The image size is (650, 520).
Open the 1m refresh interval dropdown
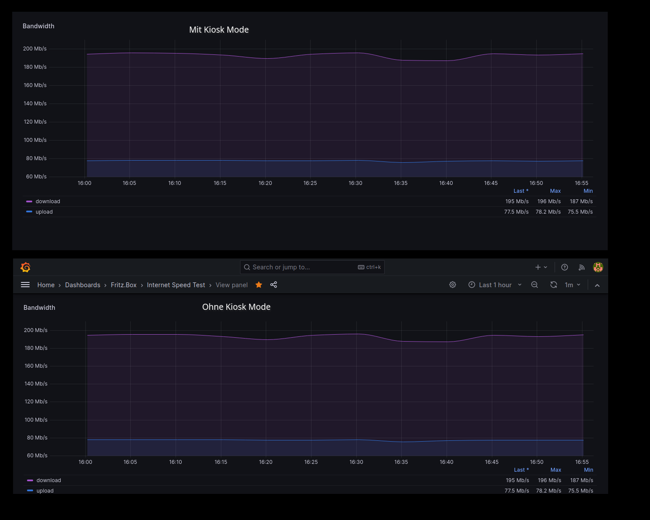(x=572, y=285)
